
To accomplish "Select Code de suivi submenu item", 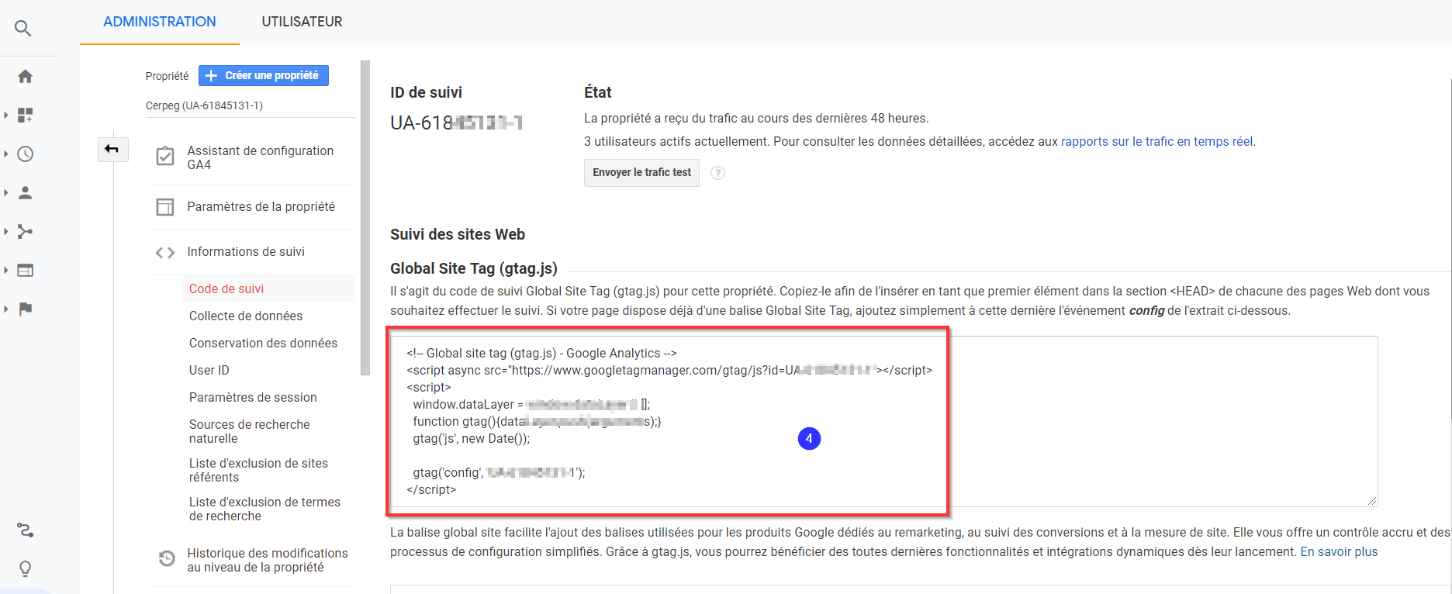I will pos(226,288).
